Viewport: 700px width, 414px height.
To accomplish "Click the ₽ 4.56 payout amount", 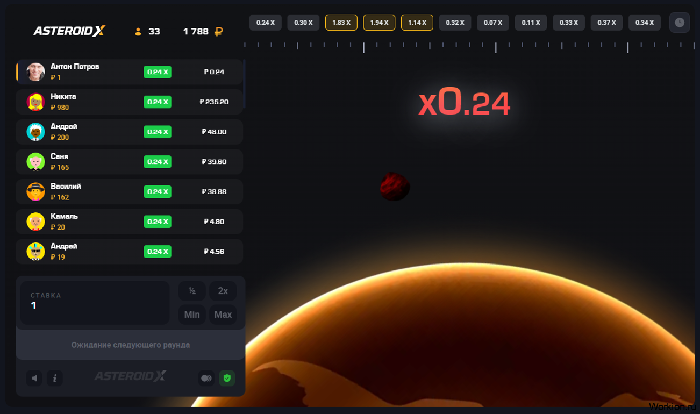I will tap(214, 252).
